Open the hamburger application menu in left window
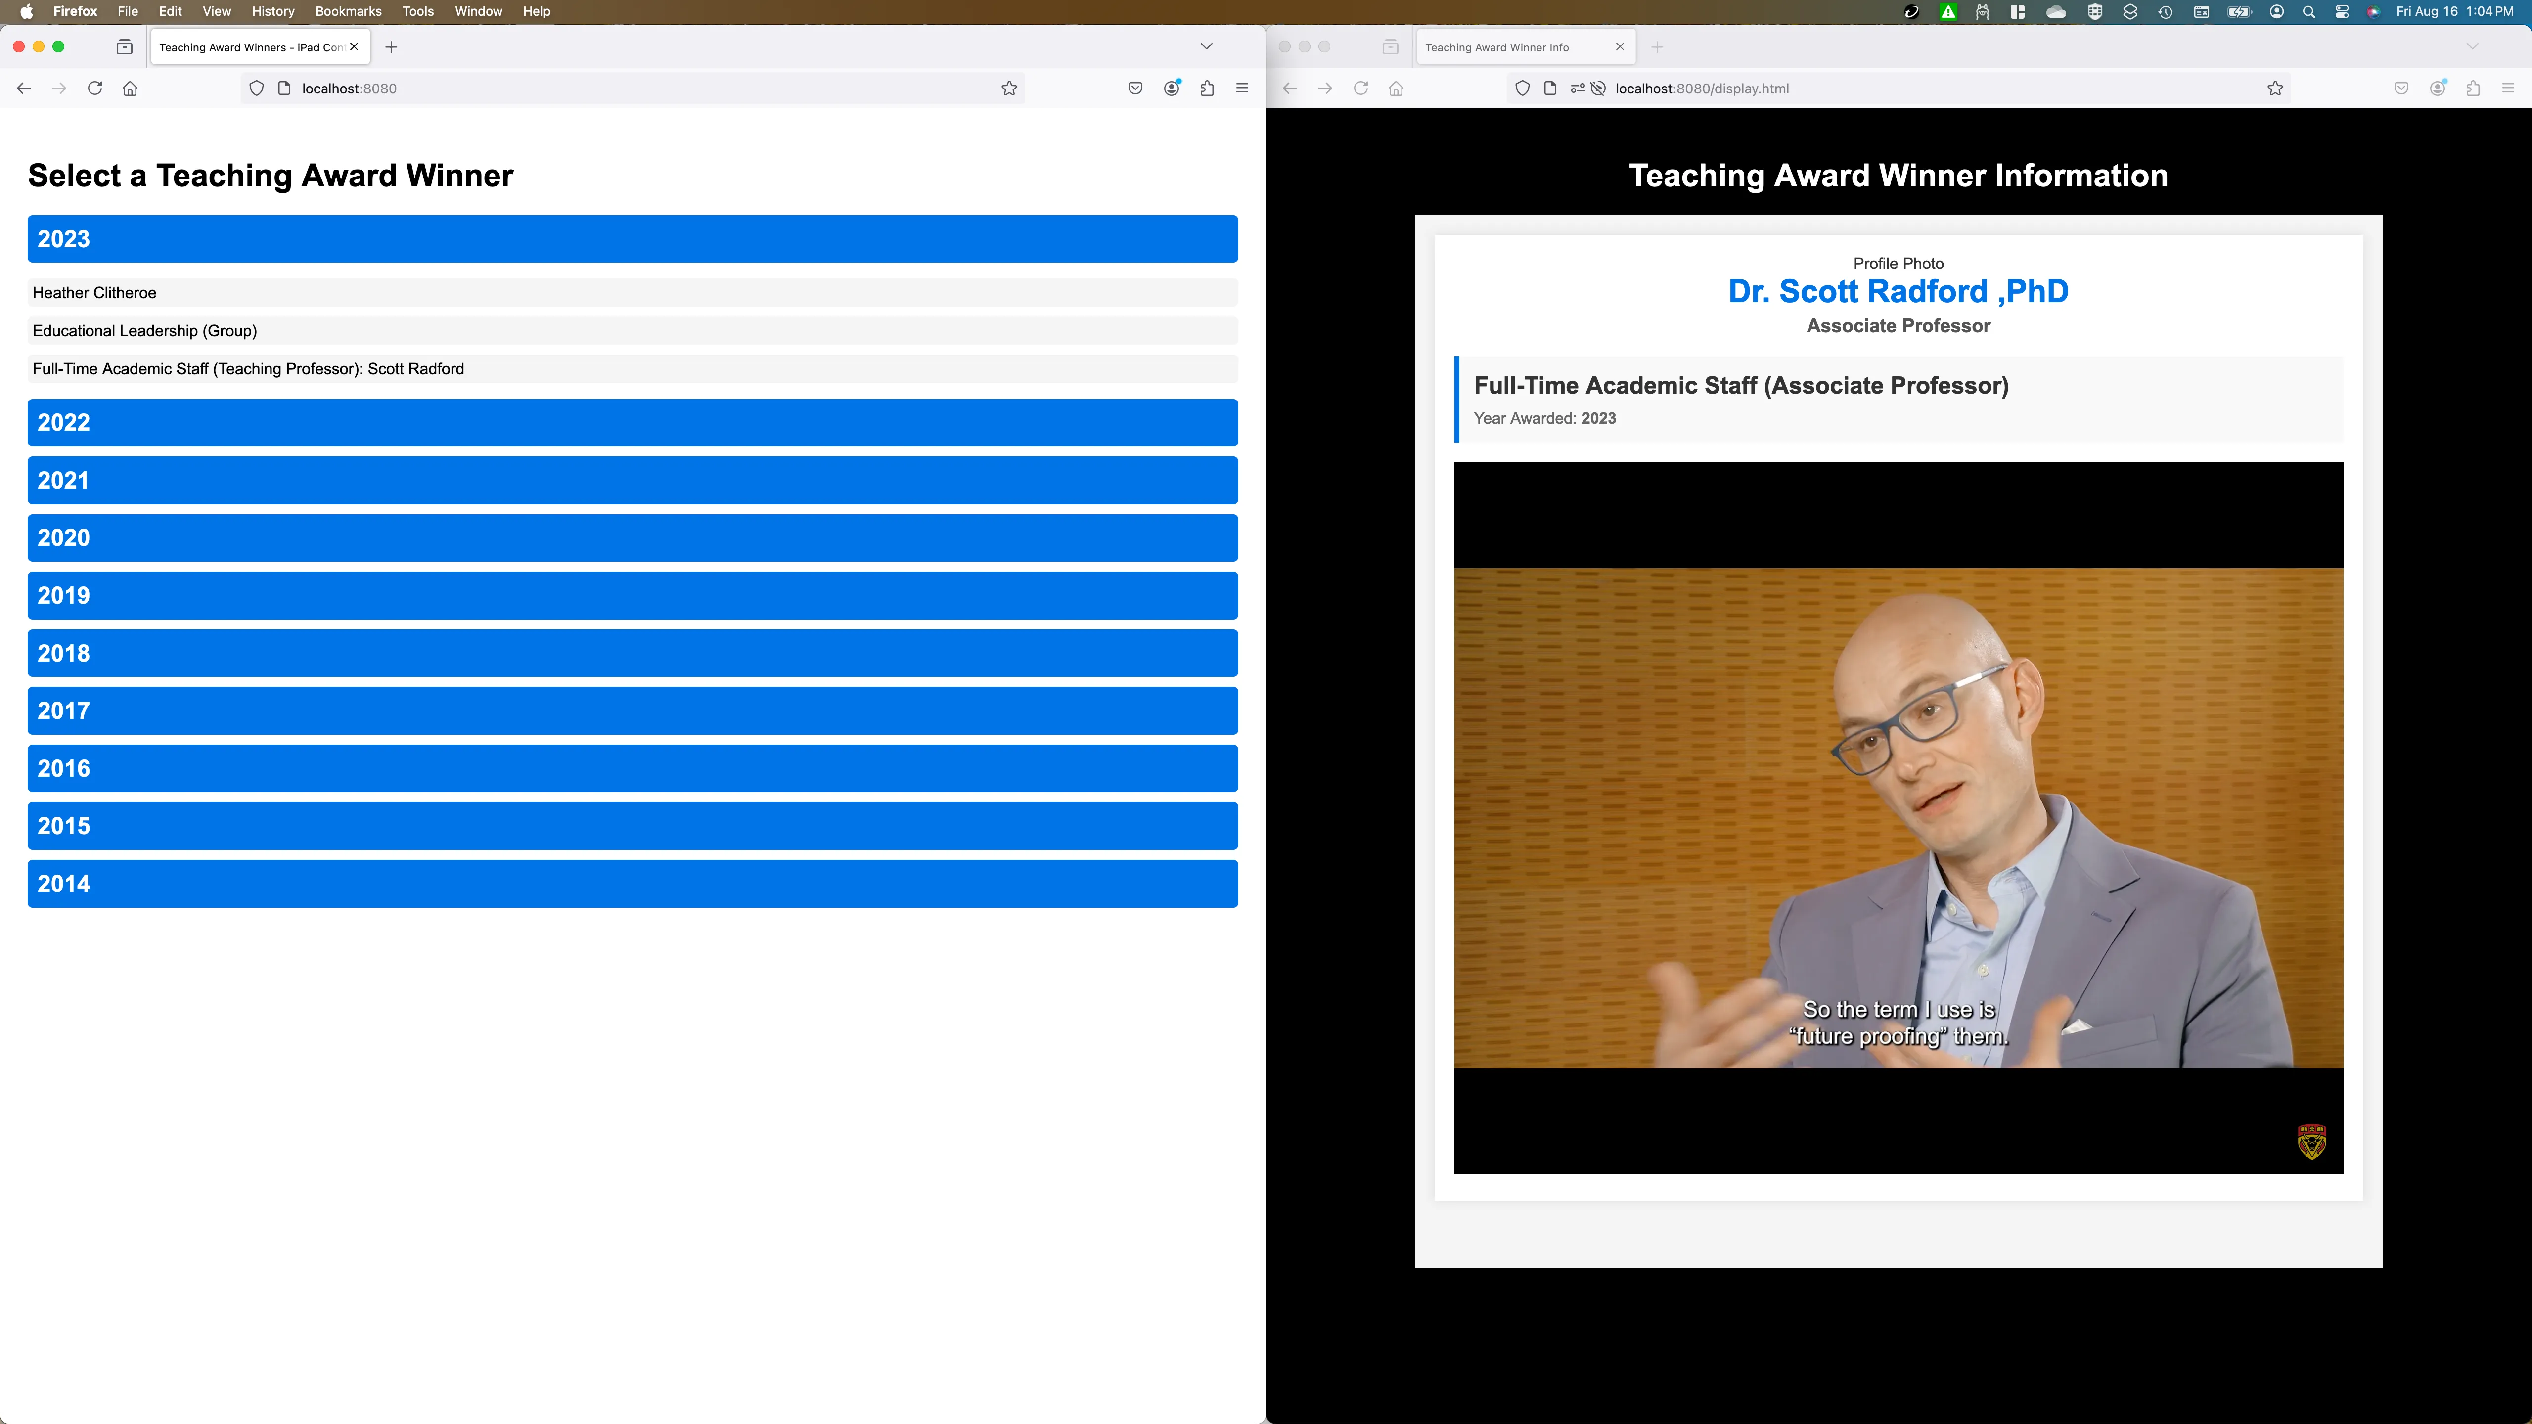The height and width of the screenshot is (1424, 2532). 1242,89
